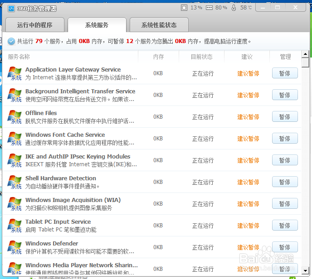Viewport: 312px width, 279px height.
Task: Click the vertical scrollbar thumb of services list
Action: [x=305, y=63]
